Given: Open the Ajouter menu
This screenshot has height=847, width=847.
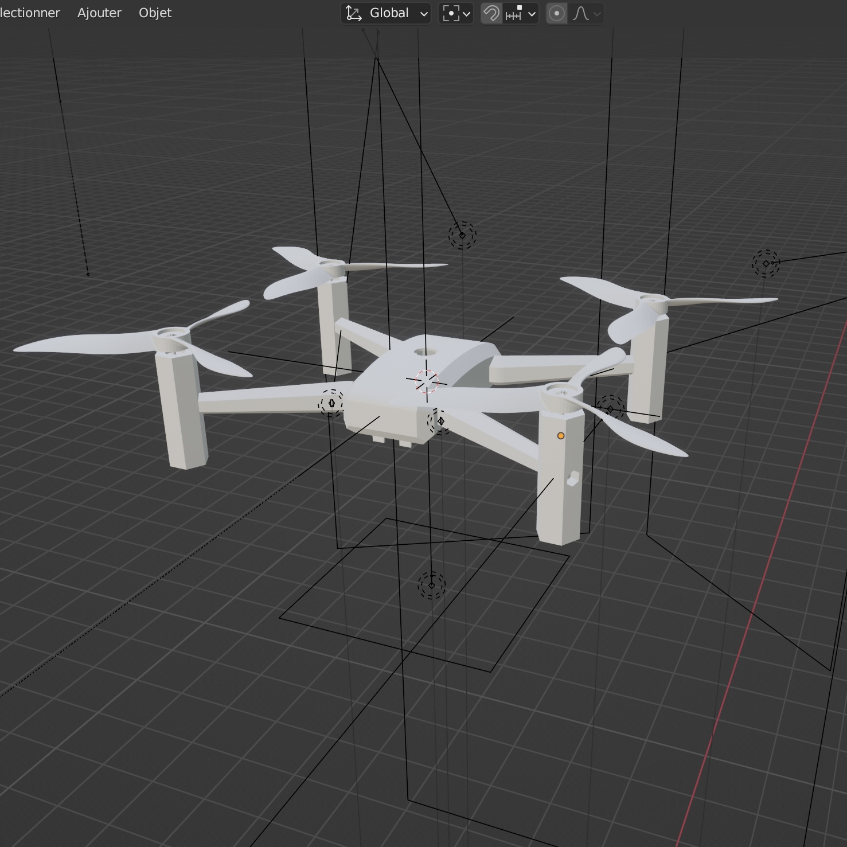Looking at the screenshot, I should [99, 13].
